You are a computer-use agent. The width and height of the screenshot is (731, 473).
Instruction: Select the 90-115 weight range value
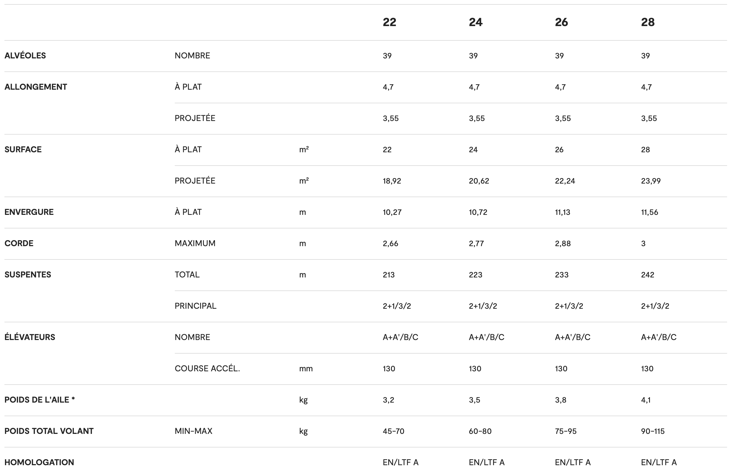click(653, 431)
